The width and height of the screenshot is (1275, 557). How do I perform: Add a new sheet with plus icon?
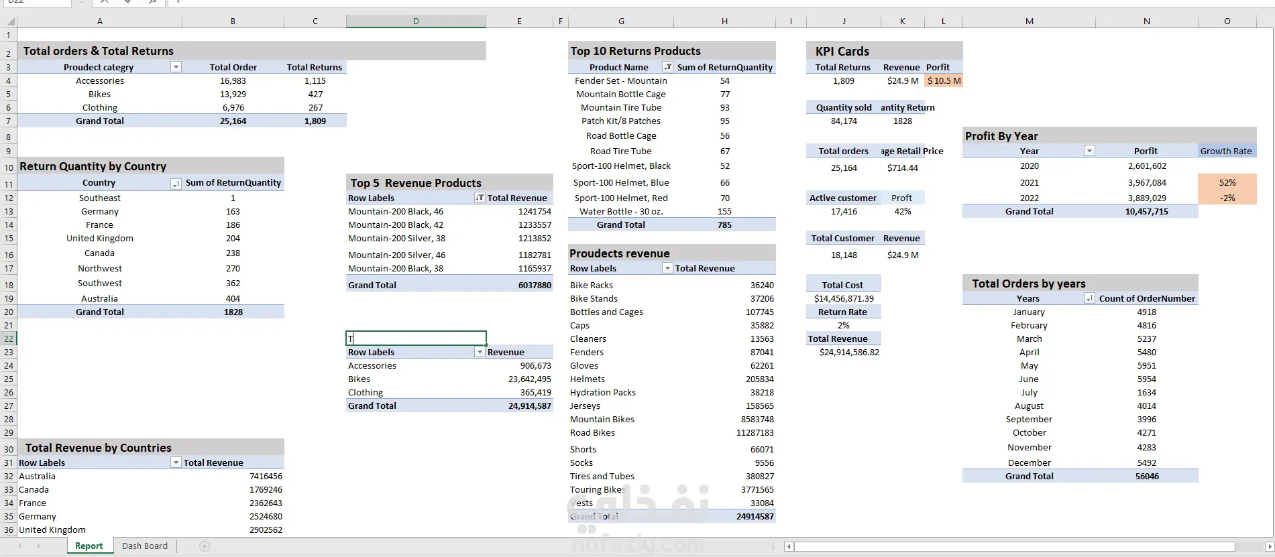pyautogui.click(x=205, y=546)
